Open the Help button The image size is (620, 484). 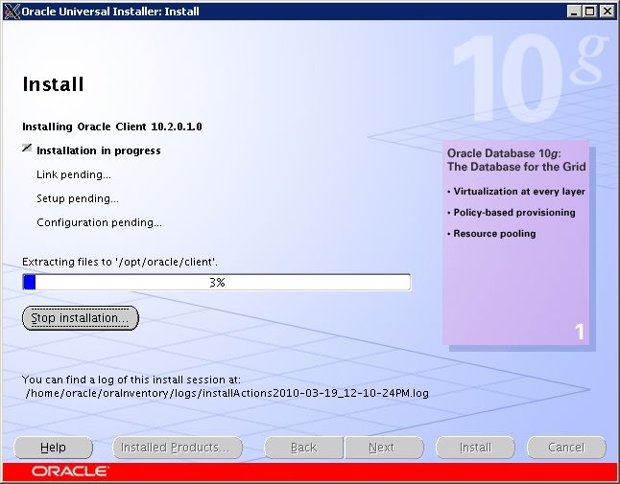(x=53, y=448)
